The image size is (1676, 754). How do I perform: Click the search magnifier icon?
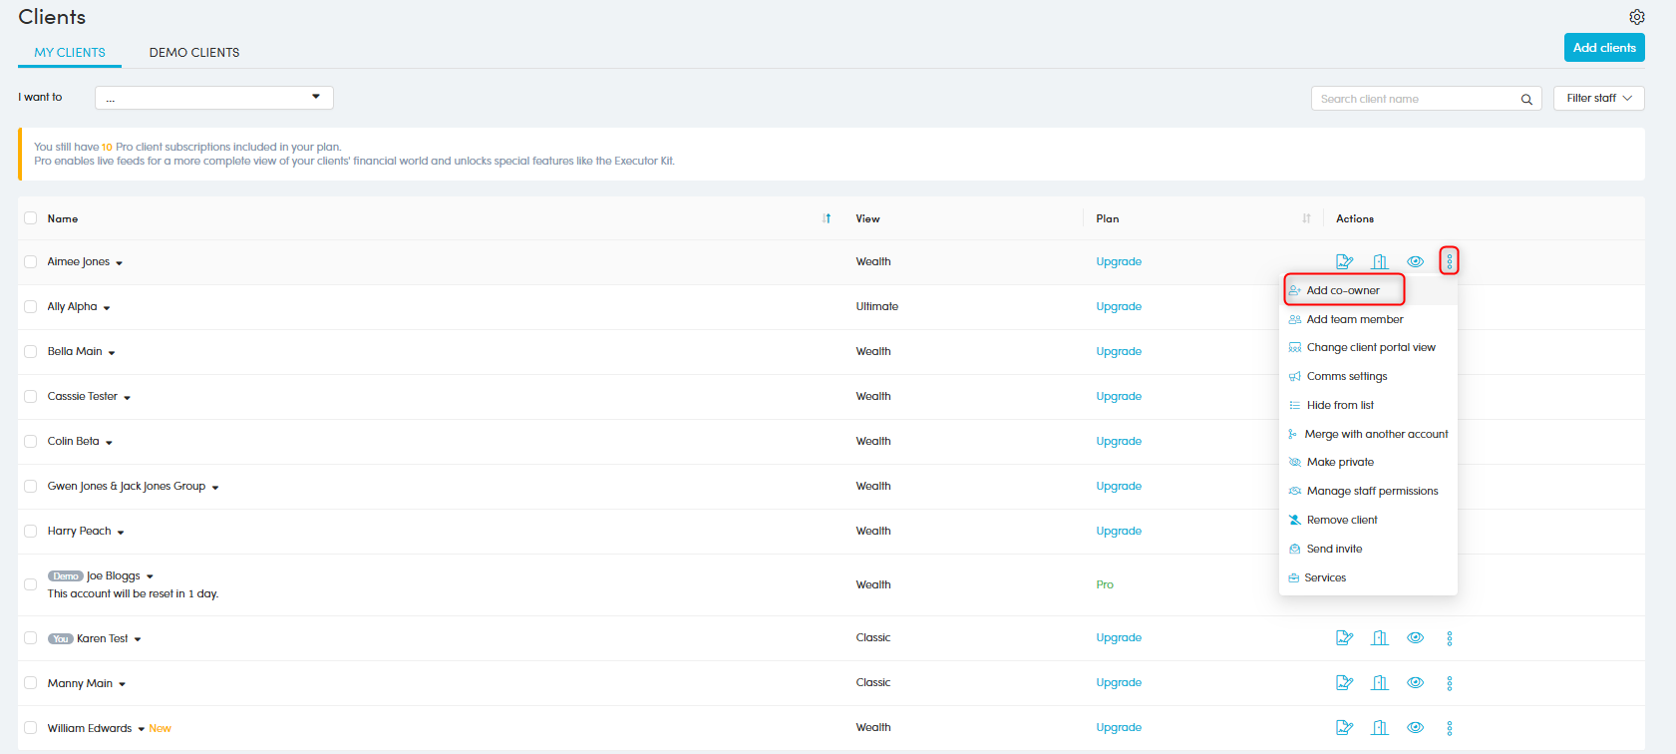(x=1525, y=99)
